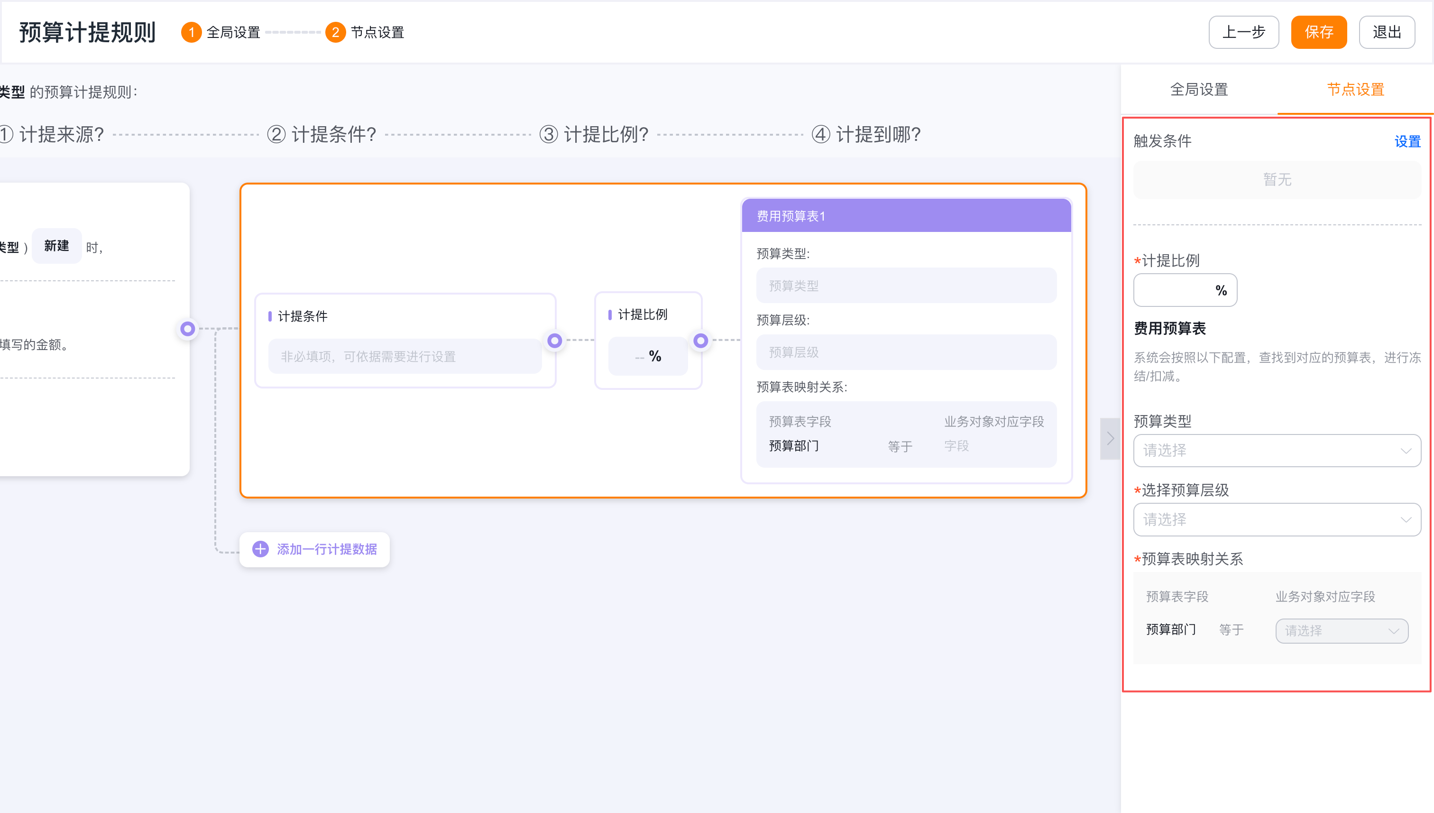The width and height of the screenshot is (1434, 813).
Task: Click the 暂无 trigger condition box
Action: (1277, 180)
